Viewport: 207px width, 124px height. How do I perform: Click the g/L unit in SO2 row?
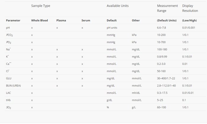134,107
